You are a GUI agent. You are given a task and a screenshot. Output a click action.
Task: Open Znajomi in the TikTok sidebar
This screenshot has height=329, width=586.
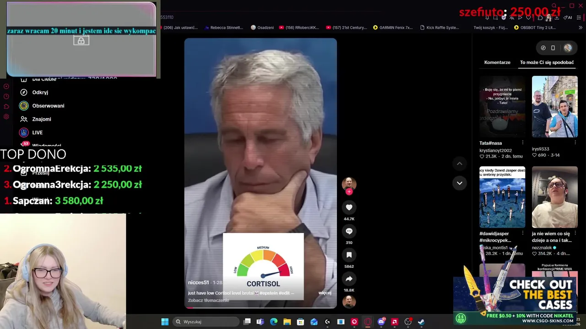point(35,119)
